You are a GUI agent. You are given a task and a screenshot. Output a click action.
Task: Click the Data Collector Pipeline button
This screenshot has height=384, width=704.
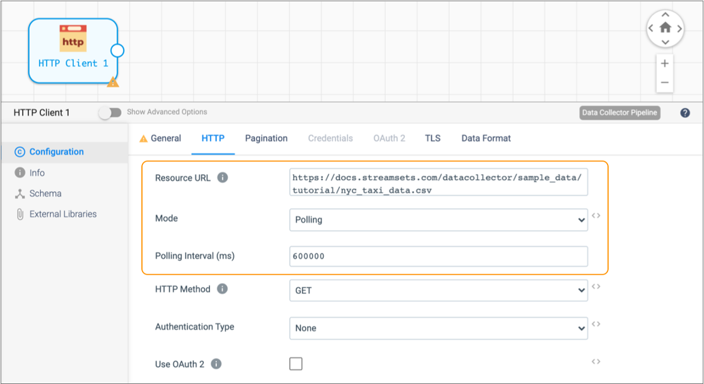point(619,113)
